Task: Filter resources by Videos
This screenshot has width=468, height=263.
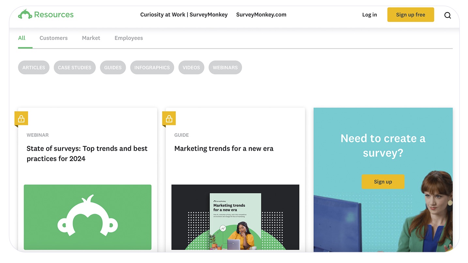Action: (191, 68)
